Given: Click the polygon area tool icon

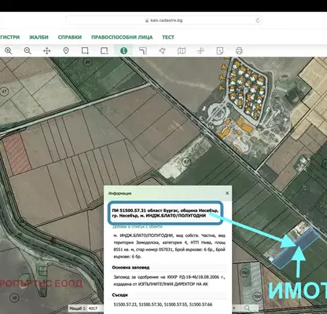Looking at the screenshot, I should 162,50.
